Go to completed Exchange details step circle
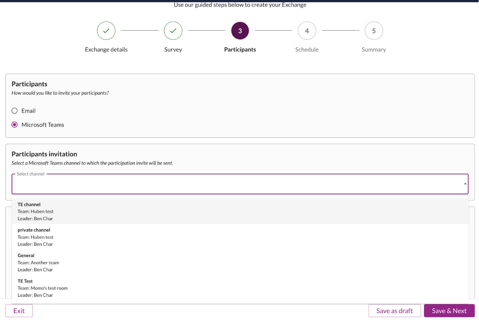 tap(106, 31)
